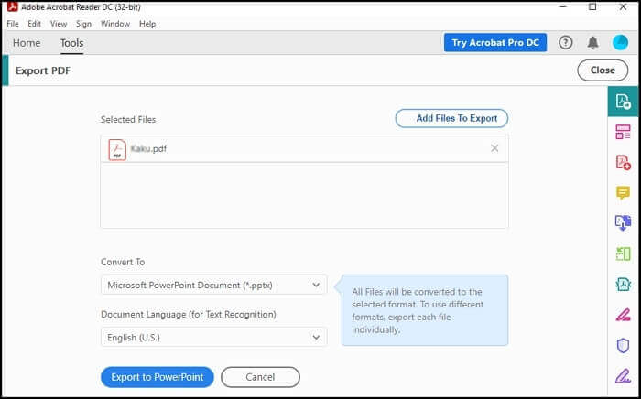
Task: Open the pink Organize Pages sidebar tool
Action: [624, 133]
